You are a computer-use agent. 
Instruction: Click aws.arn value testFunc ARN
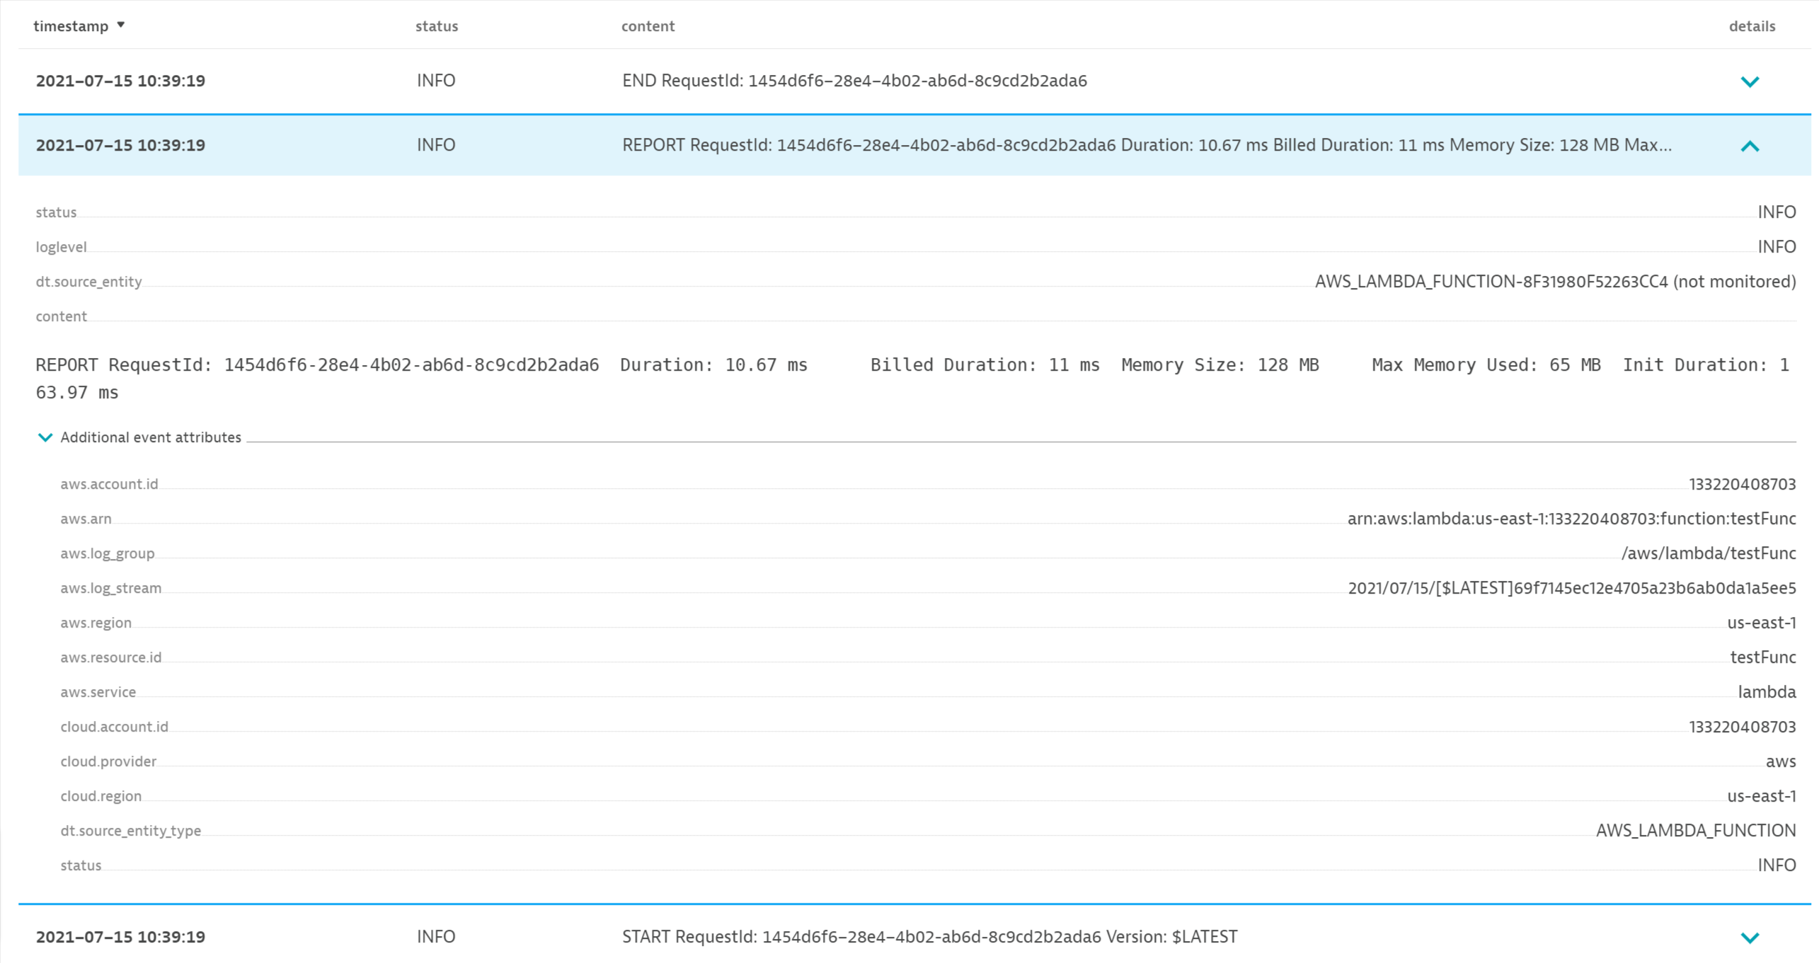[x=1571, y=519]
